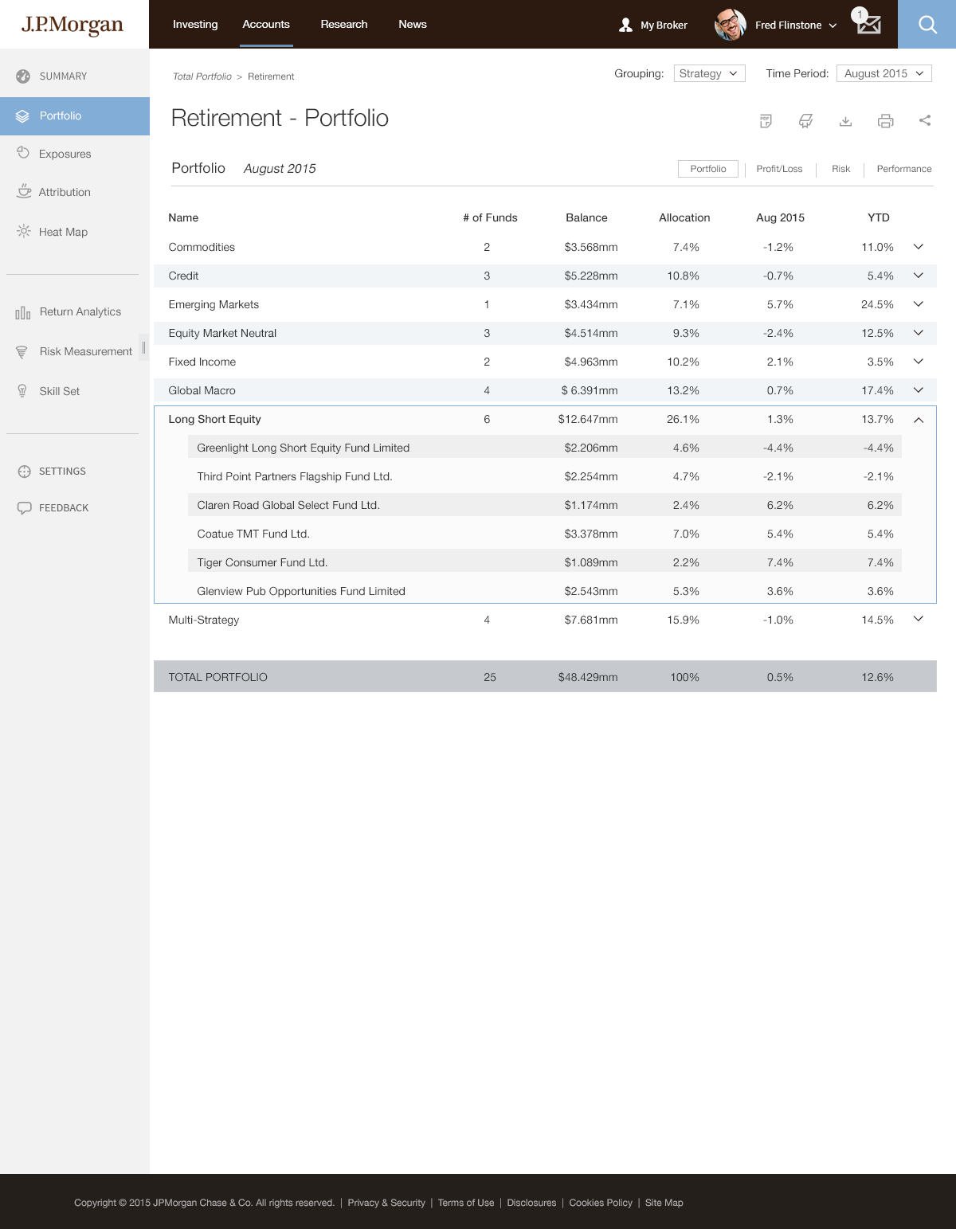Click Third Point Partners Flagship Fund Ltd.
This screenshot has width=956, height=1229.
295,476
